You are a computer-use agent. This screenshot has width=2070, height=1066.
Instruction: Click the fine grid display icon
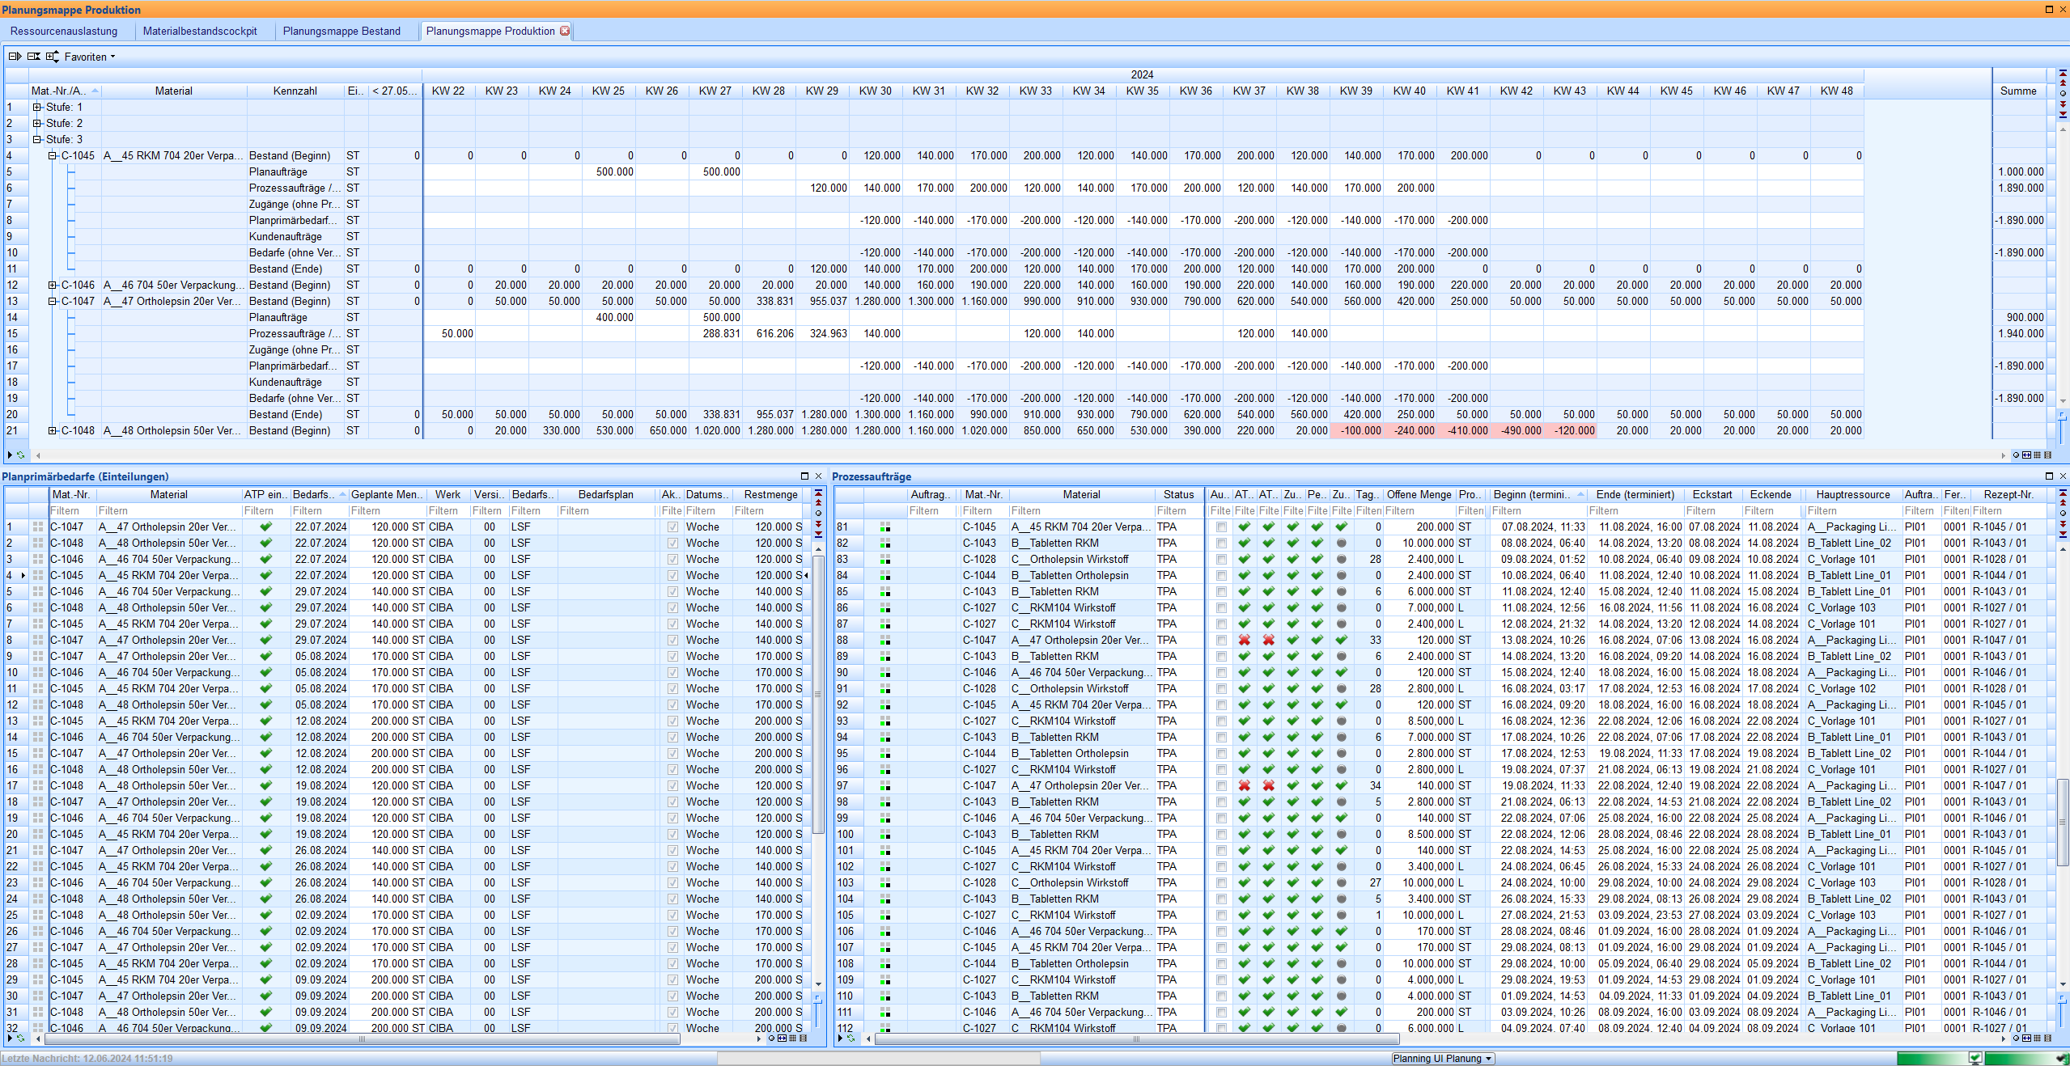(x=2037, y=455)
